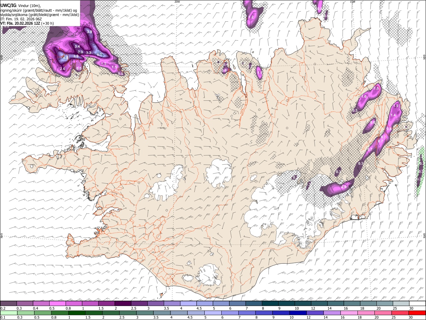This screenshot has width=426, height=320.
Task: Pick the bottom-row green swatch starting at 2
Action: point(110,313)
